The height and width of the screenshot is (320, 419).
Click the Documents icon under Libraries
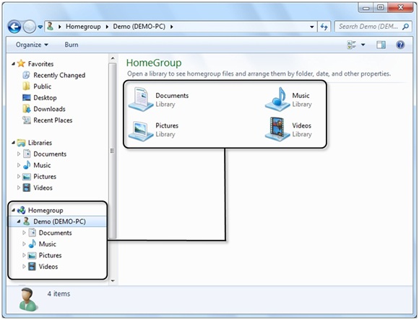click(x=27, y=154)
